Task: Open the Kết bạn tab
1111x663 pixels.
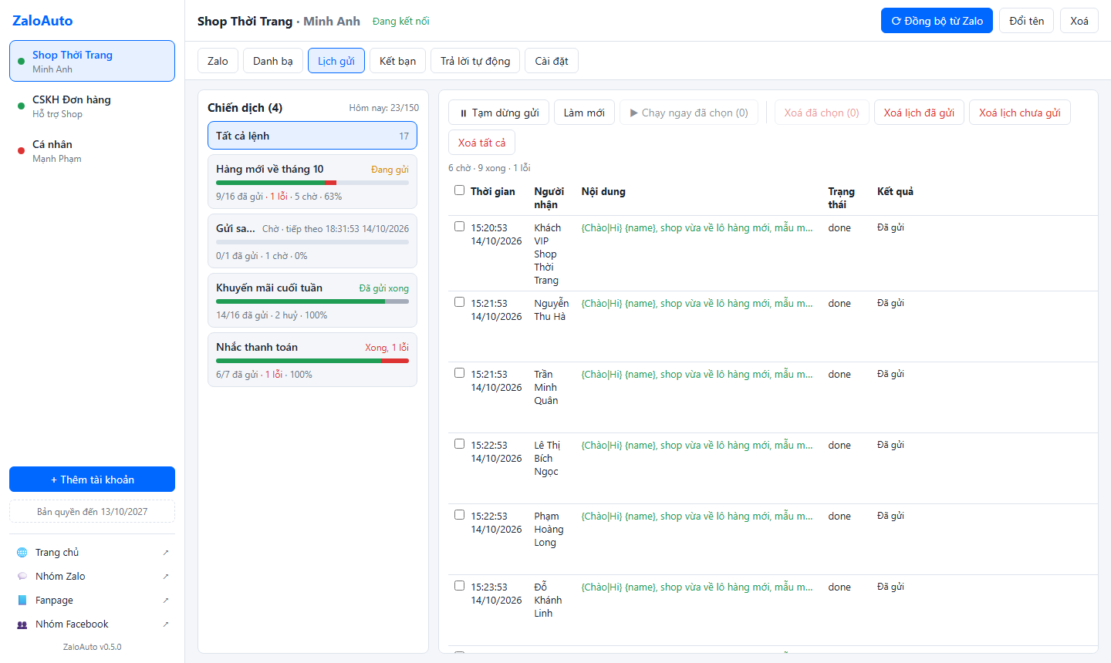Action: coord(397,61)
